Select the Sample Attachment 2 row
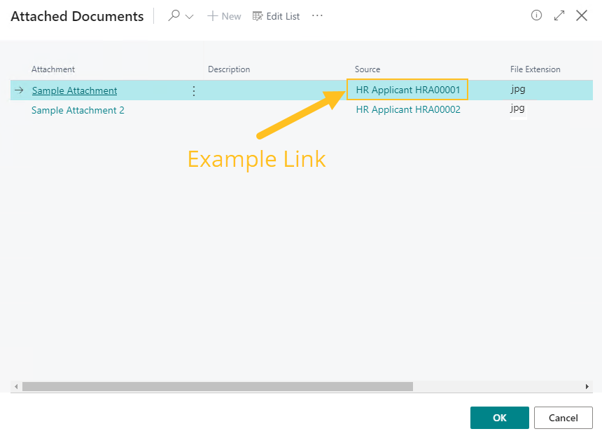 tap(78, 110)
